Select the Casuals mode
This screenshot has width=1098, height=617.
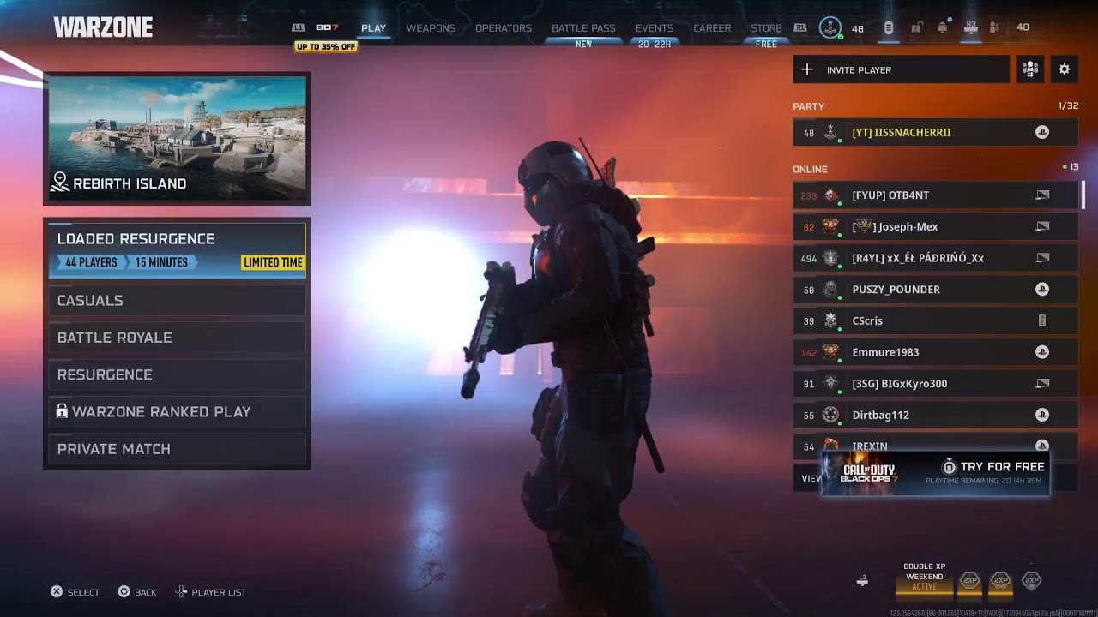click(177, 301)
